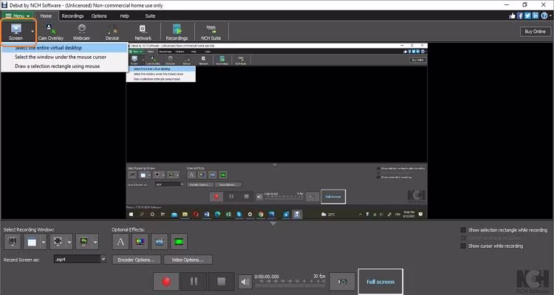Click the stop recording button
The image size is (554, 295).
click(221, 282)
